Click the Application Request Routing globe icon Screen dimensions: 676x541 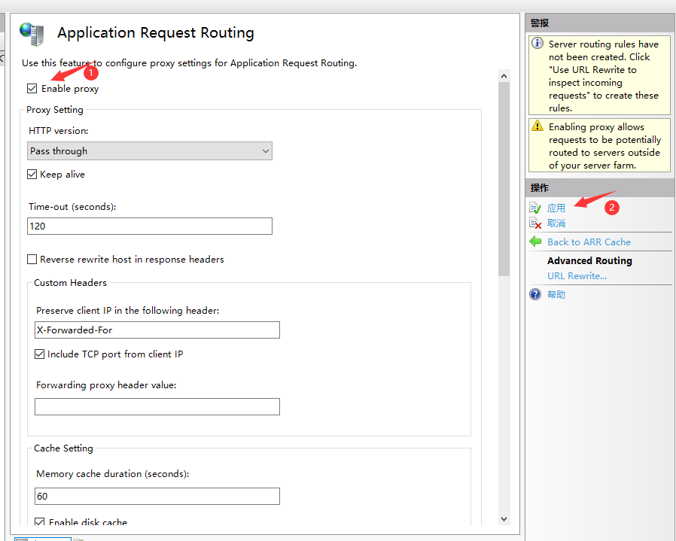click(32, 32)
